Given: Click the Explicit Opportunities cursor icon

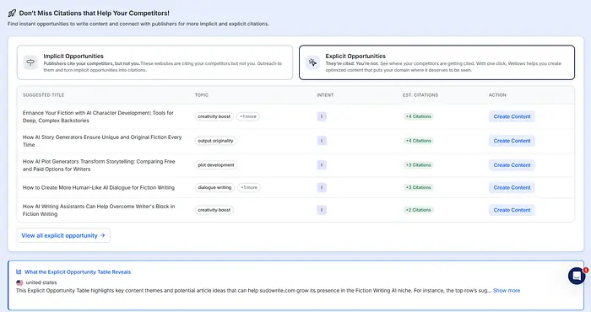Looking at the screenshot, I should (x=312, y=62).
